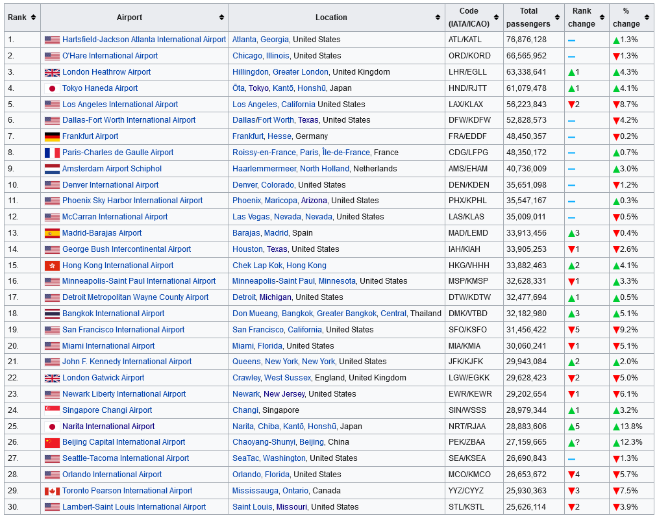Click US flag beside Lambert-Saint Louis International Airport
Viewport: 657px width, 520px height.
tap(52, 507)
